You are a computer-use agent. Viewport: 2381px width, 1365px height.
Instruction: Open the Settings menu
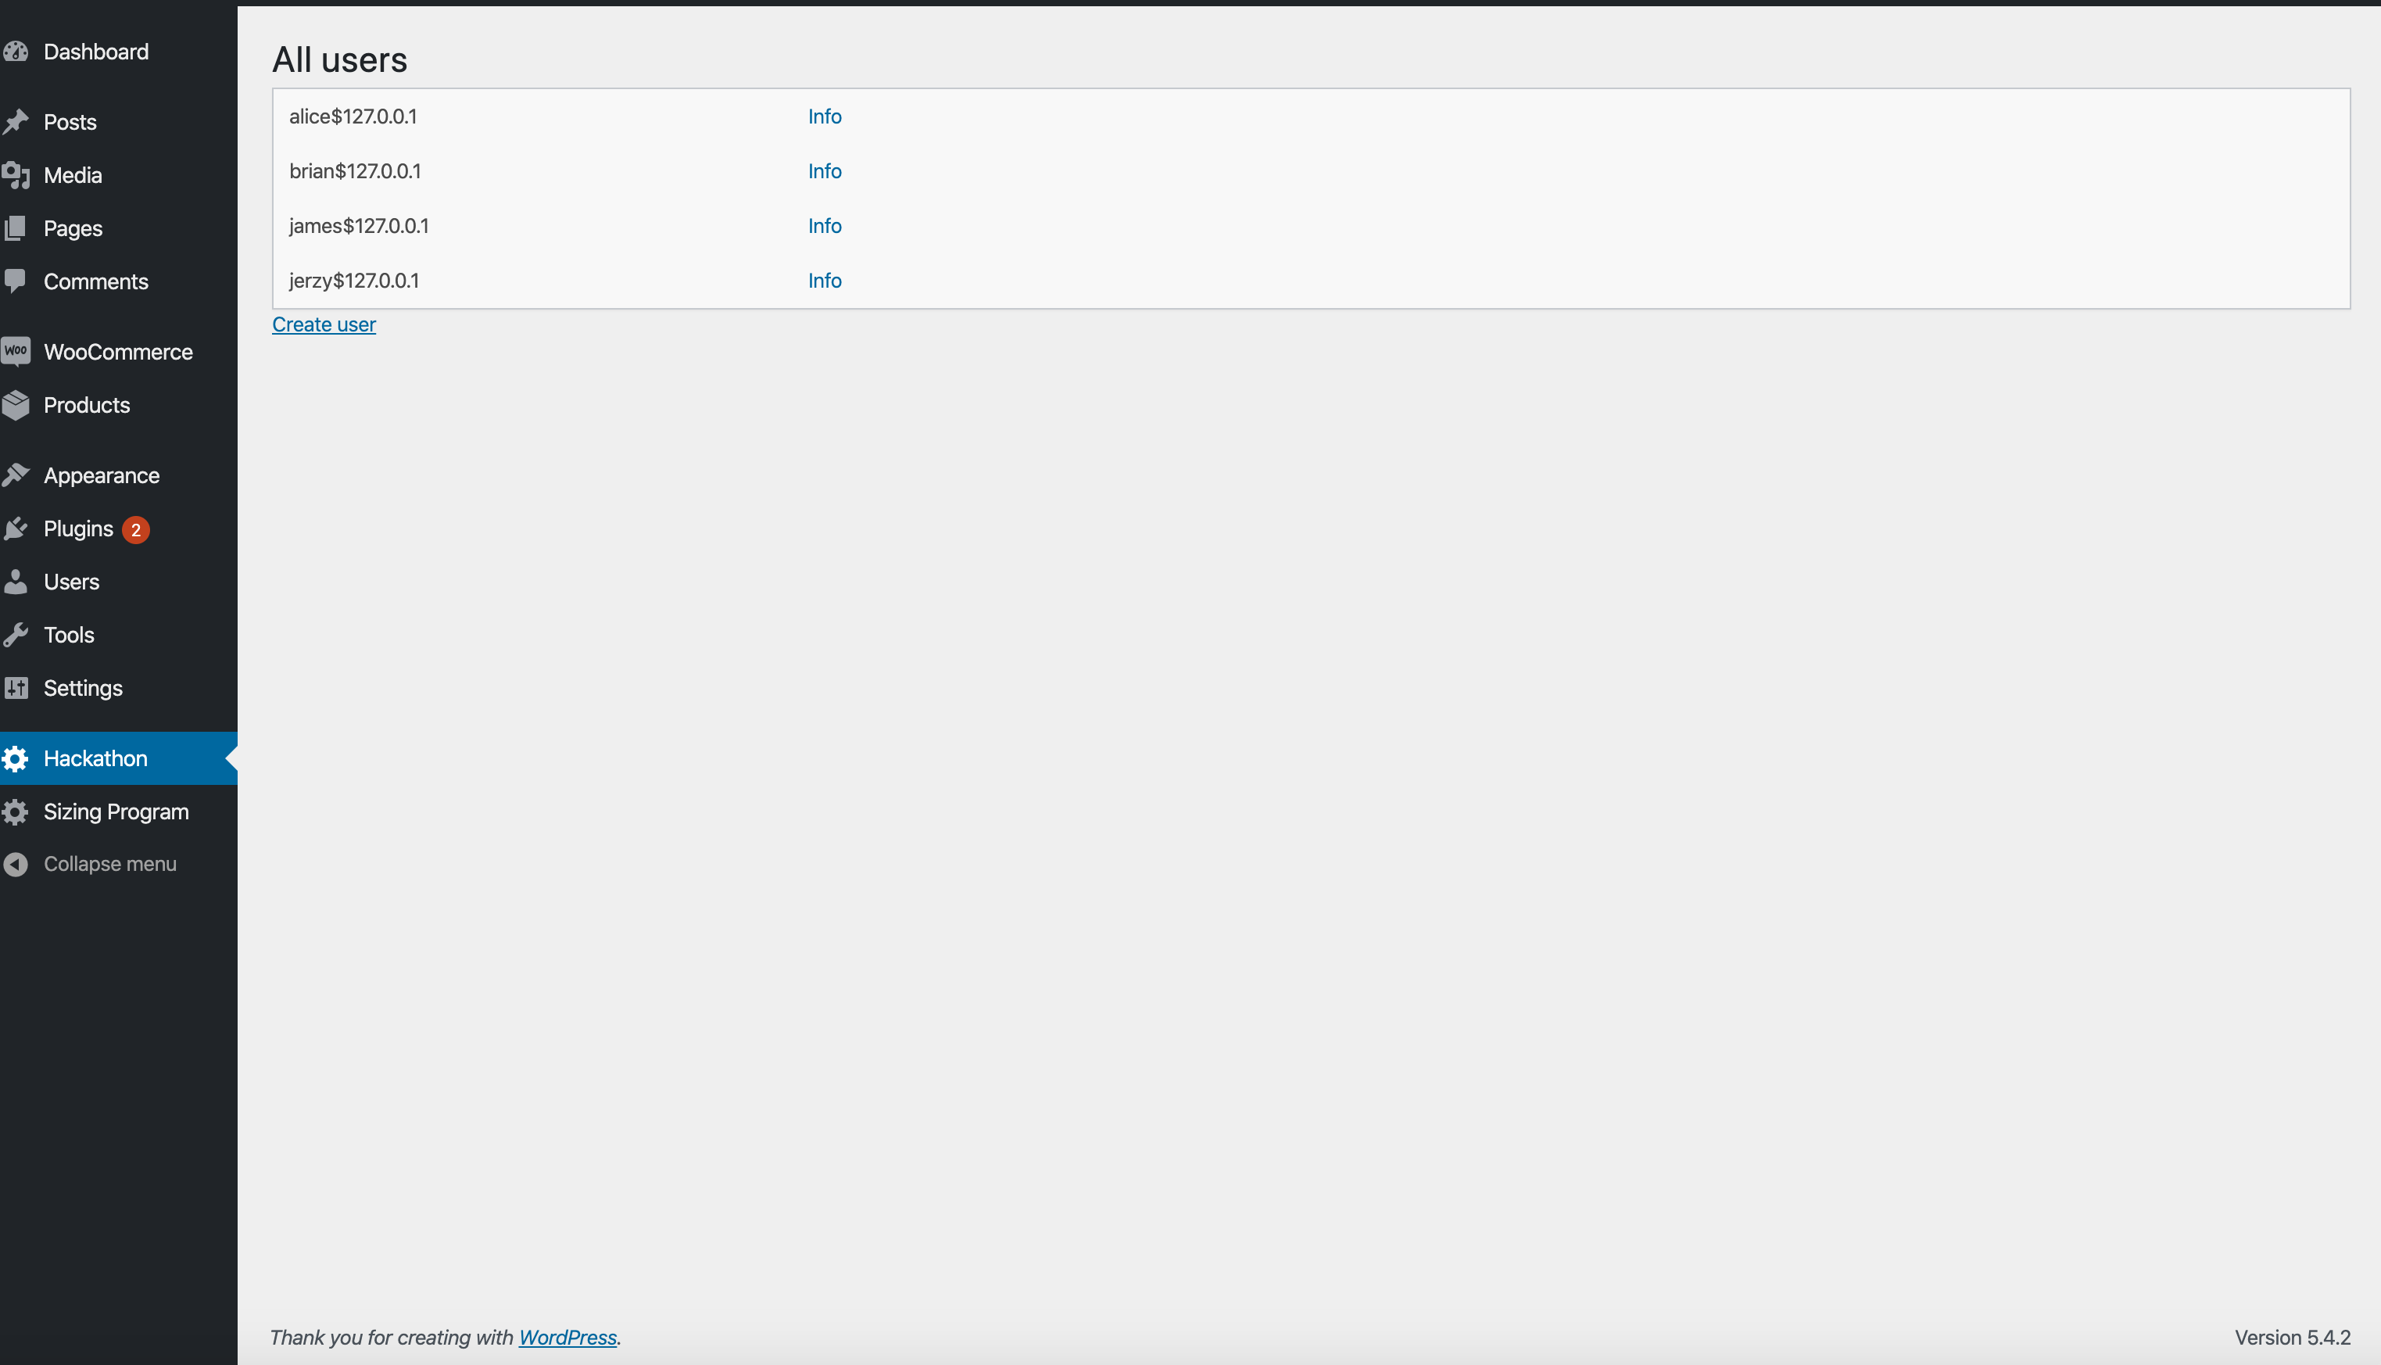coord(83,688)
